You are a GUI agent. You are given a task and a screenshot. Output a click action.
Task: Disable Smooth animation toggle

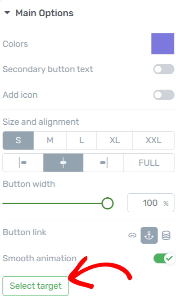click(163, 258)
